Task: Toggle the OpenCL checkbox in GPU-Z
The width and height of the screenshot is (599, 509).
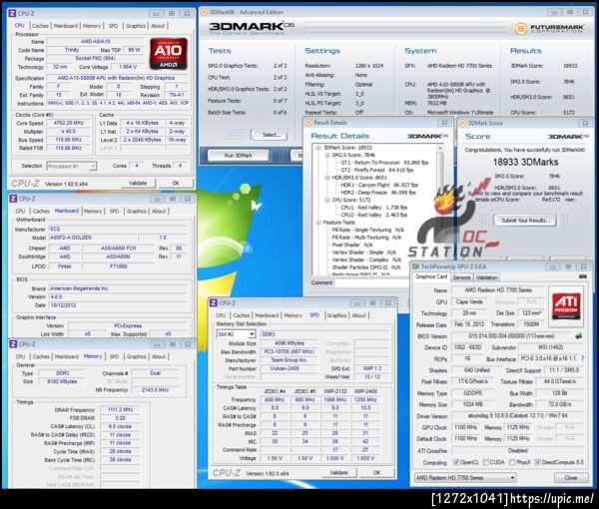Action: (x=456, y=462)
